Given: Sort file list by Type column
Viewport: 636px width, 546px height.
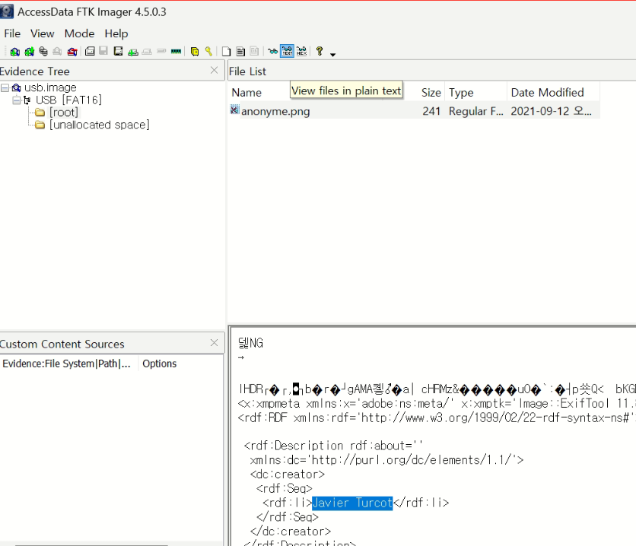Looking at the screenshot, I should tap(475, 93).
